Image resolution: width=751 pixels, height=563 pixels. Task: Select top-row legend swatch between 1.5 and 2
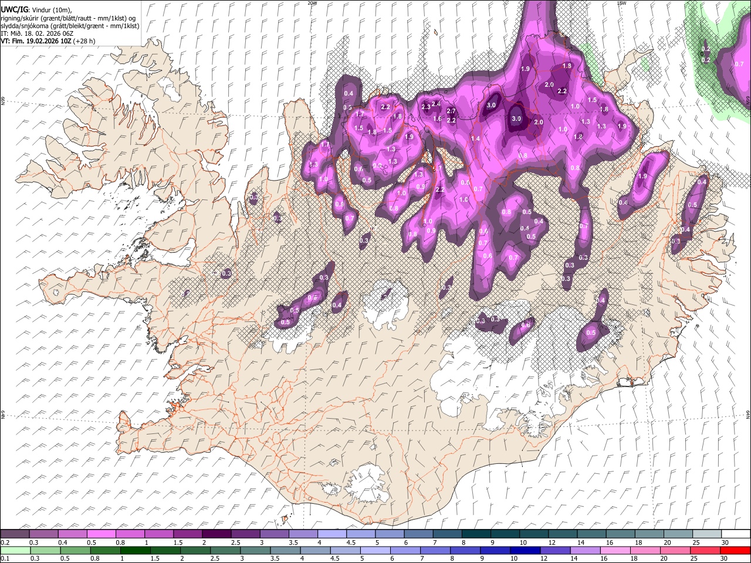point(188,534)
